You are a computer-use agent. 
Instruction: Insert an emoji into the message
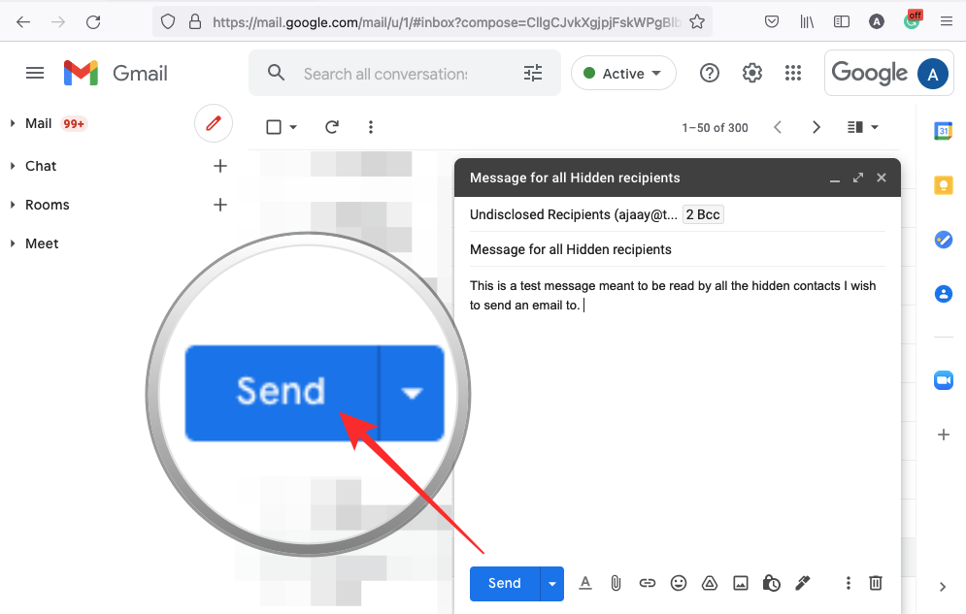point(679,583)
